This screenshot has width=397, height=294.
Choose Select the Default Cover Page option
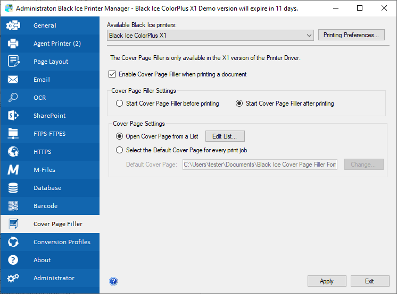(x=119, y=150)
